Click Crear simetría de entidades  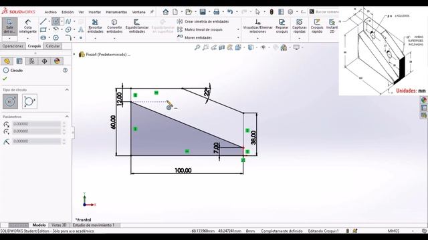click(203, 21)
